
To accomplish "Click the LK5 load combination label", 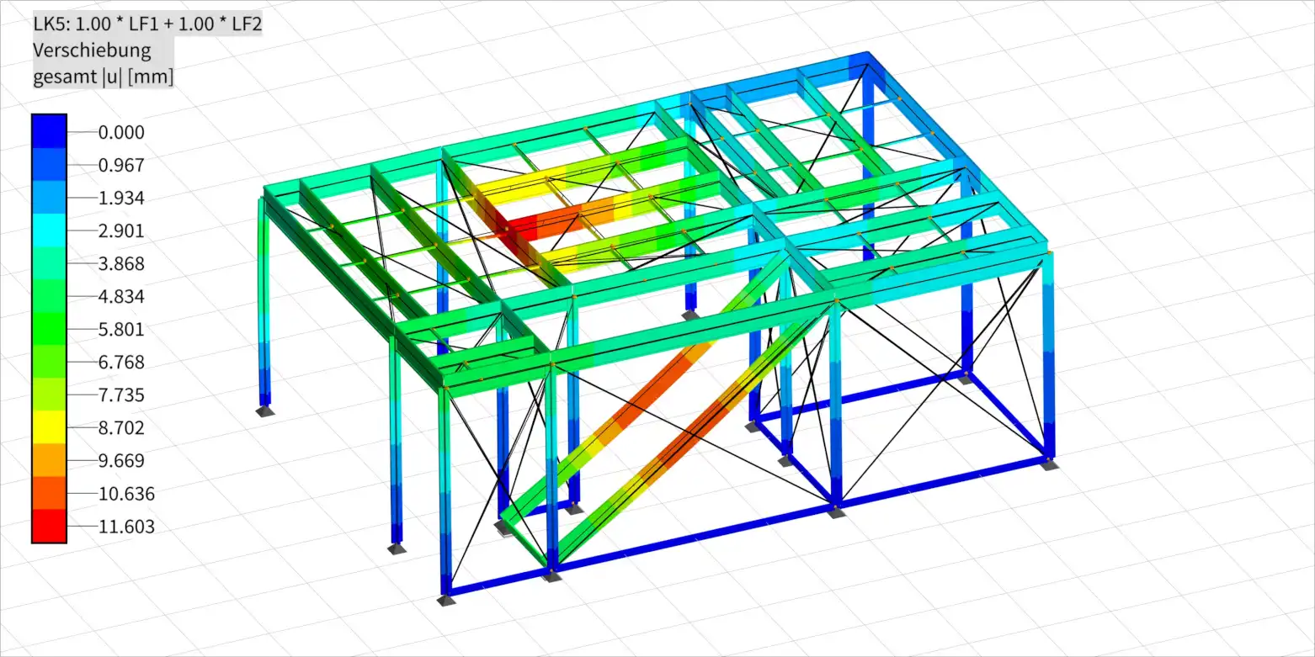I will [x=147, y=24].
